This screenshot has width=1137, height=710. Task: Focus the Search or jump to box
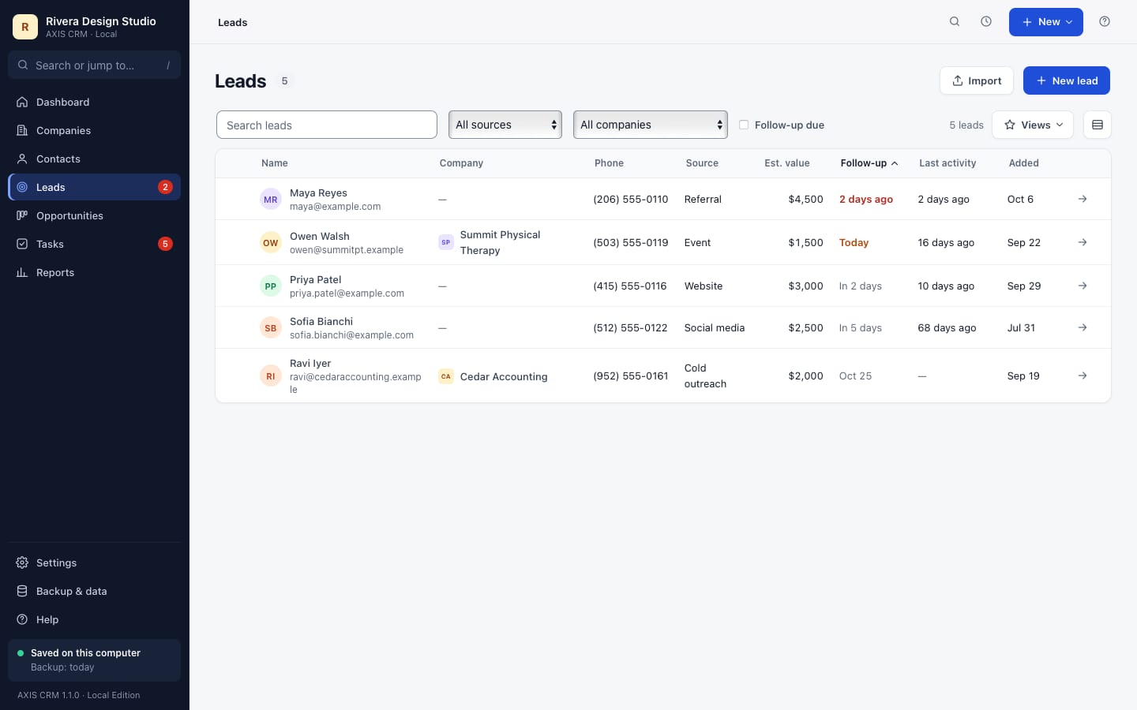(94, 65)
